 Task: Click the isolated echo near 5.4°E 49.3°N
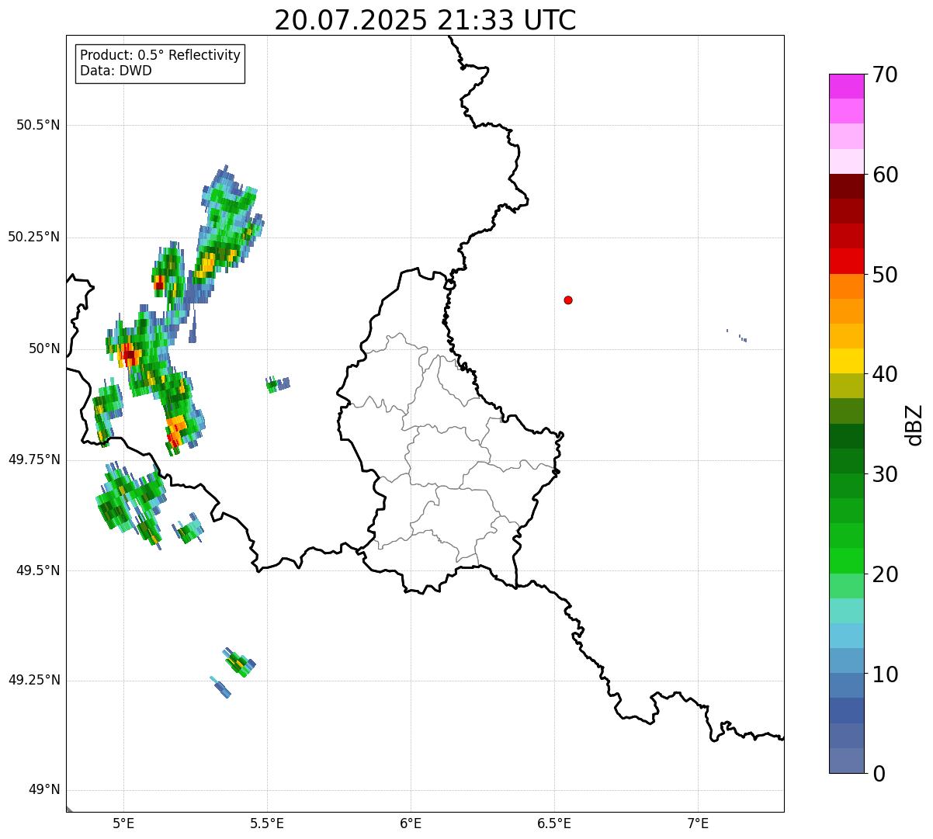click(241, 663)
